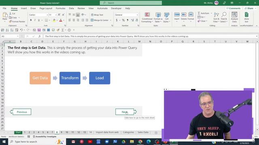Toggle Top Align
Viewport: 259px width, 145px height.
pyautogui.click(x=70, y=14)
